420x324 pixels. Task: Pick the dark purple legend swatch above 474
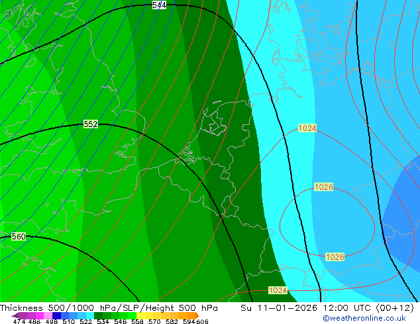pos(15,315)
